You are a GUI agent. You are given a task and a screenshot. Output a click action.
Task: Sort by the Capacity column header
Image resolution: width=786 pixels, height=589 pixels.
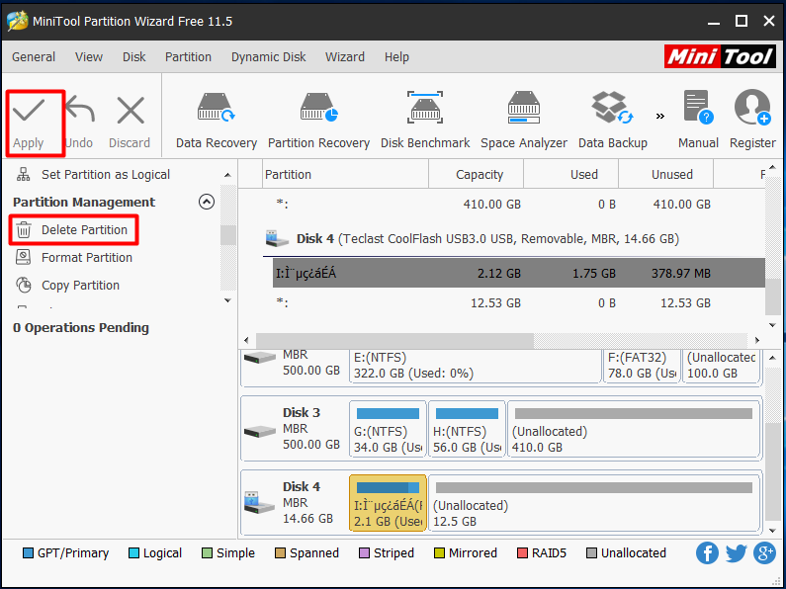(x=477, y=174)
